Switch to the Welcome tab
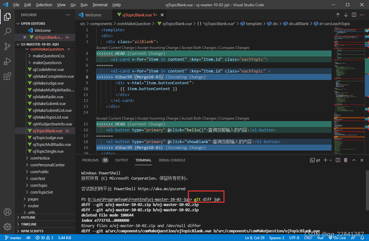369x241 pixels. pos(94,15)
